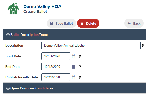
Task: Edit the Publish Results Date field
Action: (x=56, y=77)
